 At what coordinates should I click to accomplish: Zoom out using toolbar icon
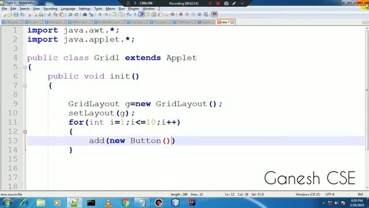point(106,14)
